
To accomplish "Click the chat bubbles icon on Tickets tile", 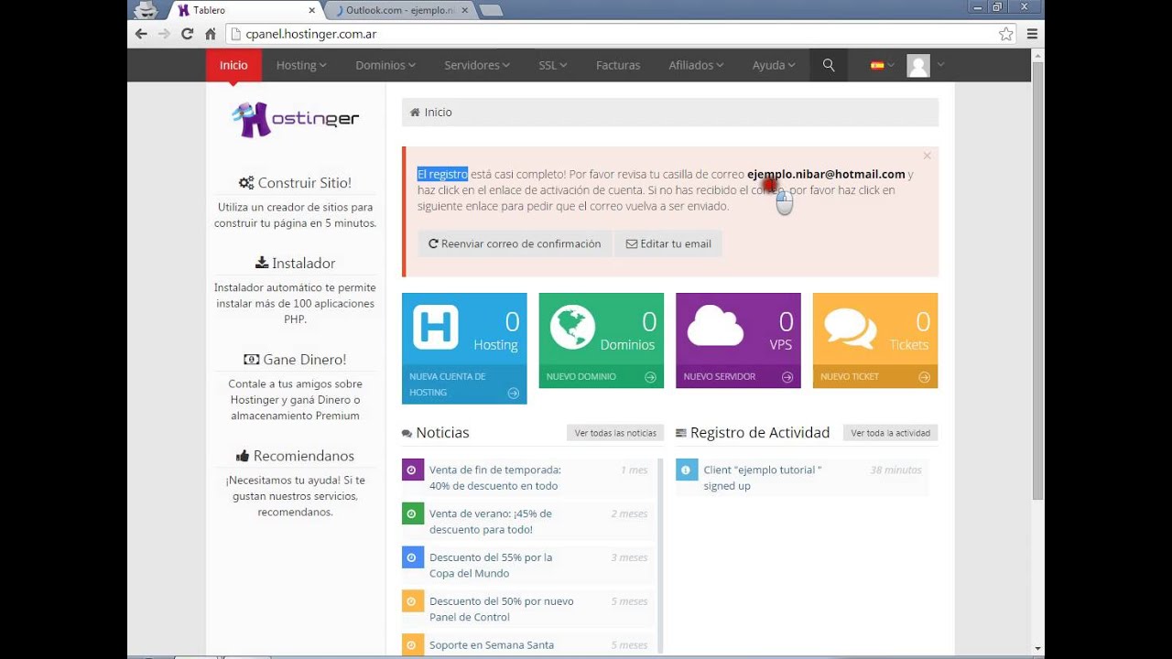I will click(x=851, y=329).
